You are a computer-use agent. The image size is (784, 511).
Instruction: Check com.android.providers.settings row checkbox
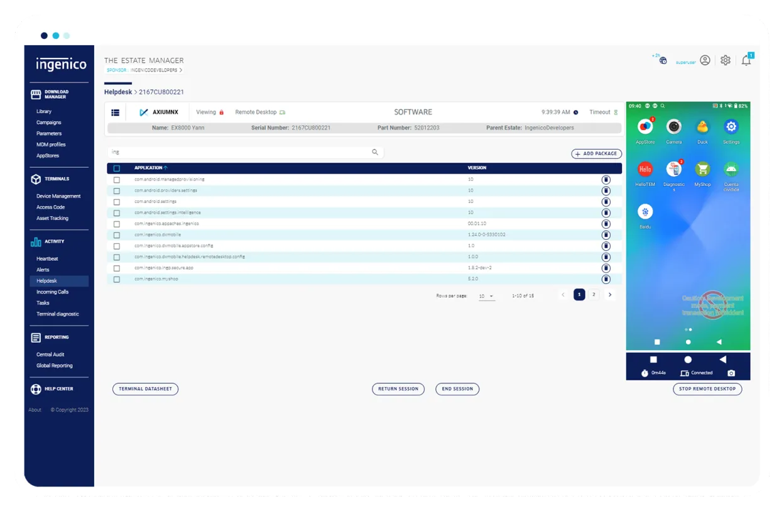pyautogui.click(x=117, y=191)
